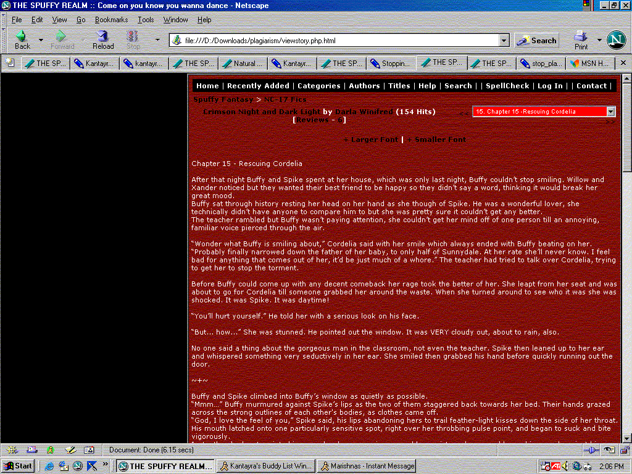Switch to the Natural... tab
Image resolution: width=632 pixels, height=474 pixels.
[x=243, y=64]
